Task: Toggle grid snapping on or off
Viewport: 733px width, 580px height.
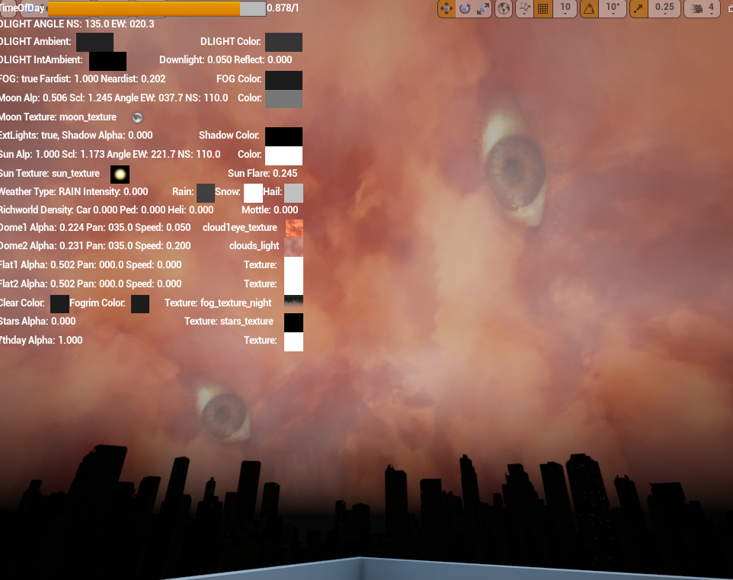Action: [x=543, y=9]
